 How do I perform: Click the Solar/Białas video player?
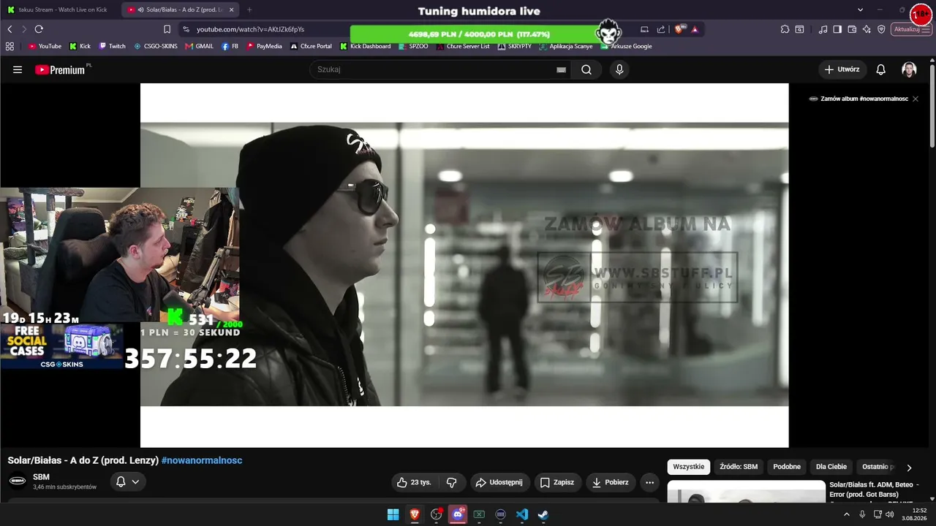[x=464, y=264]
